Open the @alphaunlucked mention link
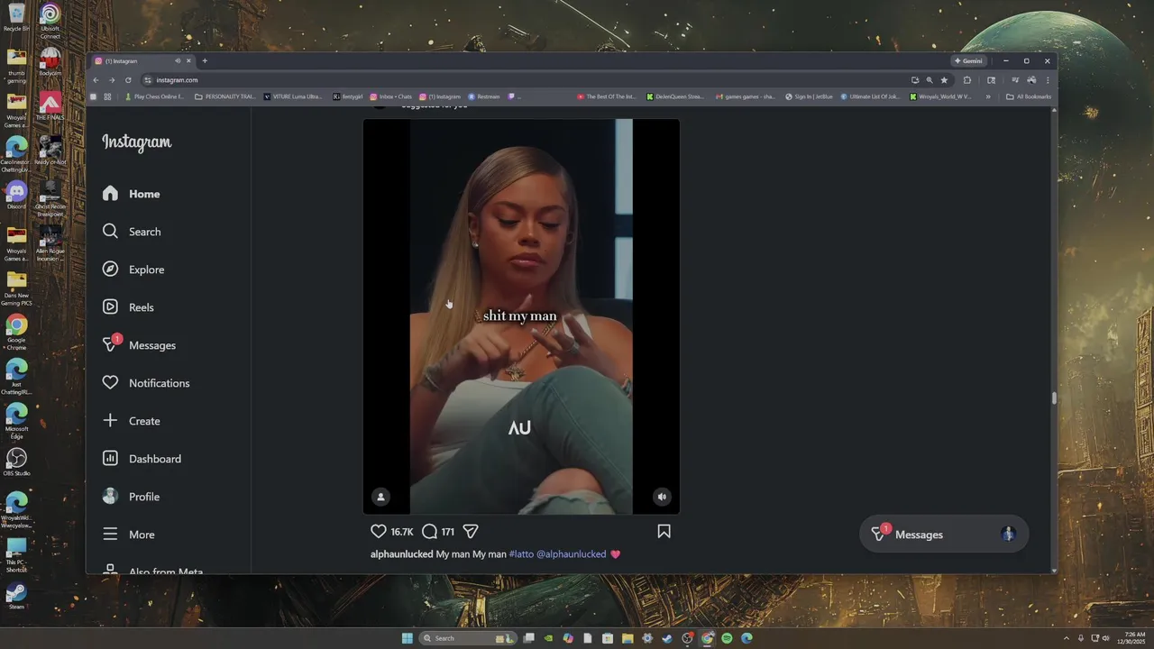This screenshot has width=1154, height=649. 572,554
